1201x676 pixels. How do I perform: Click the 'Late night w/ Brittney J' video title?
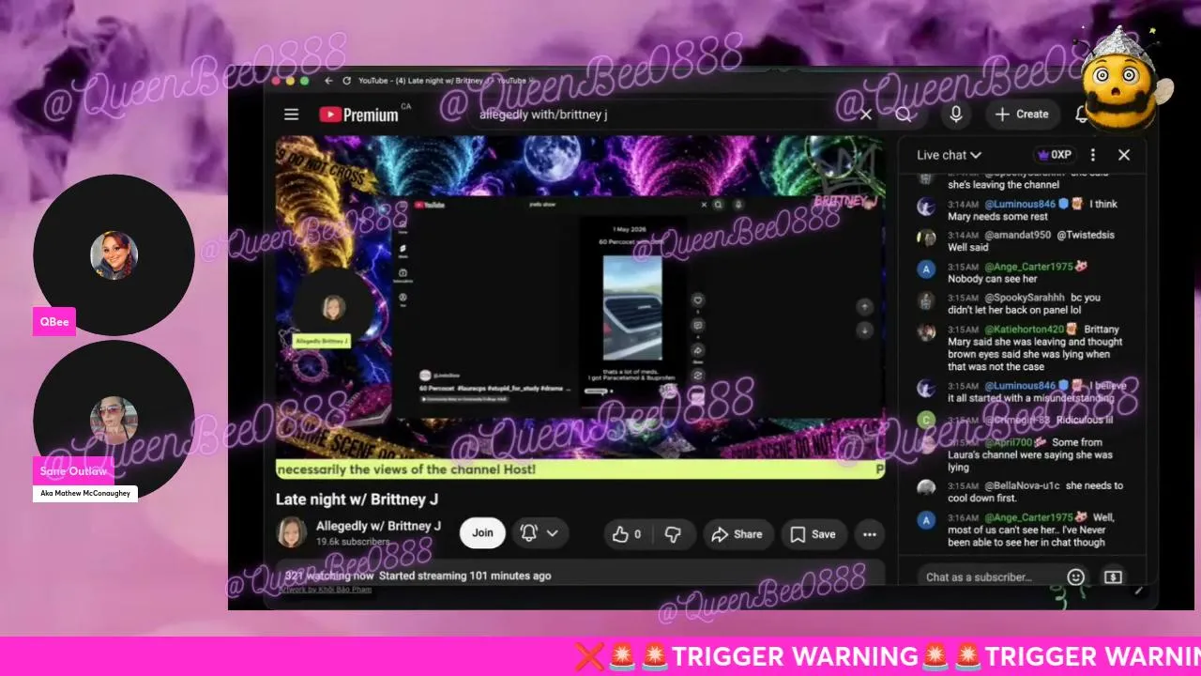point(357,499)
